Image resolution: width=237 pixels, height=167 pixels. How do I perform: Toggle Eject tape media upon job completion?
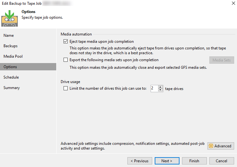pos(66,42)
